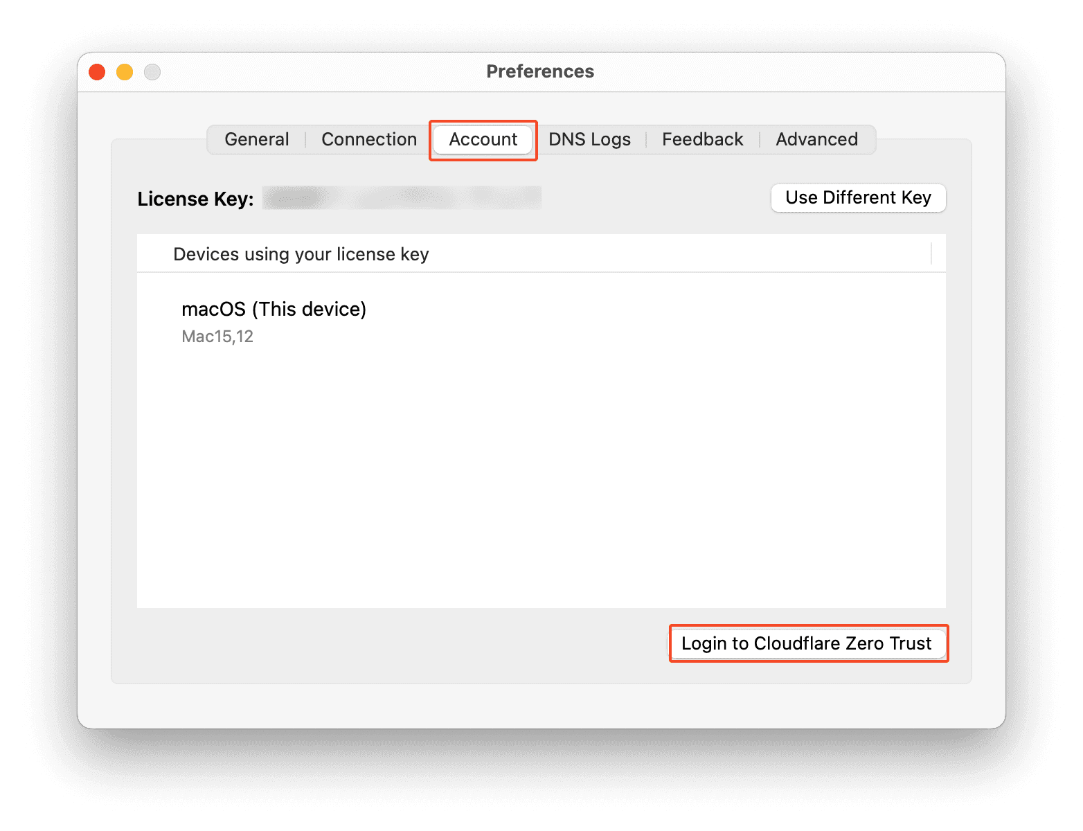The image size is (1083, 831).
Task: Click the Use Different Key button
Action: [x=858, y=198]
